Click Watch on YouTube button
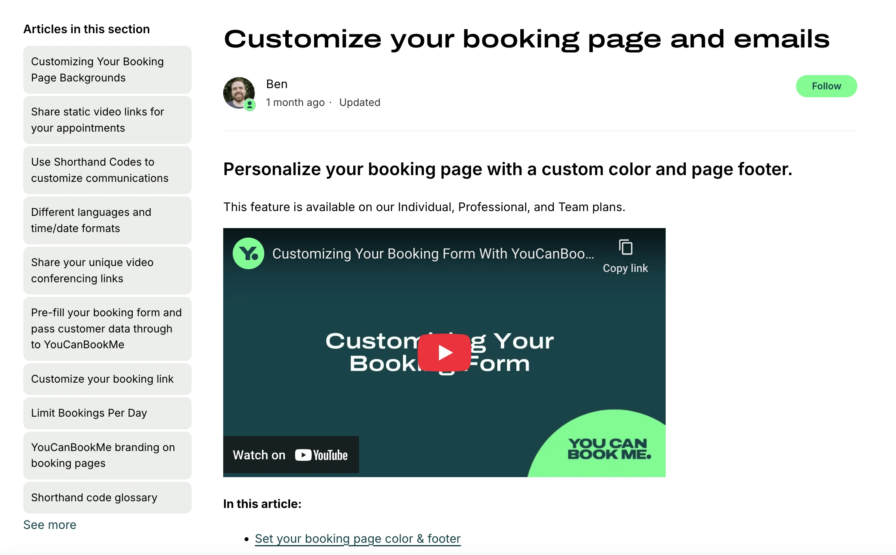 coord(291,455)
